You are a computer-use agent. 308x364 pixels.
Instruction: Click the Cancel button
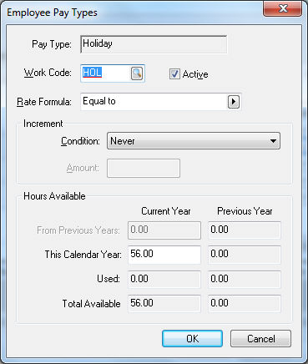260,339
